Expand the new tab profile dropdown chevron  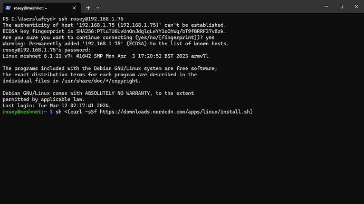coord(98,8)
